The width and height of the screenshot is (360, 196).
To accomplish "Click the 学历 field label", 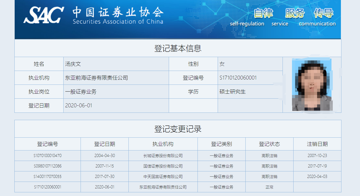I will tap(193, 92).
